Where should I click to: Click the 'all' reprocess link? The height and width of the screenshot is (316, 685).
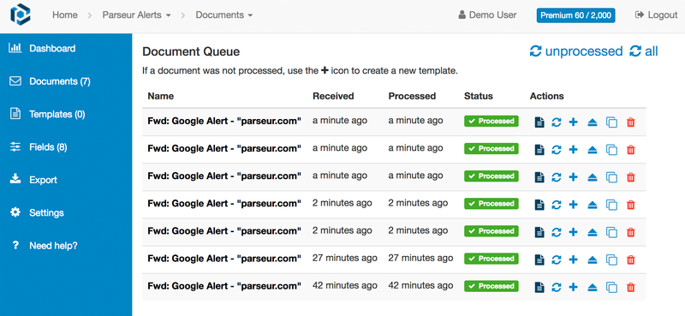pyautogui.click(x=651, y=51)
